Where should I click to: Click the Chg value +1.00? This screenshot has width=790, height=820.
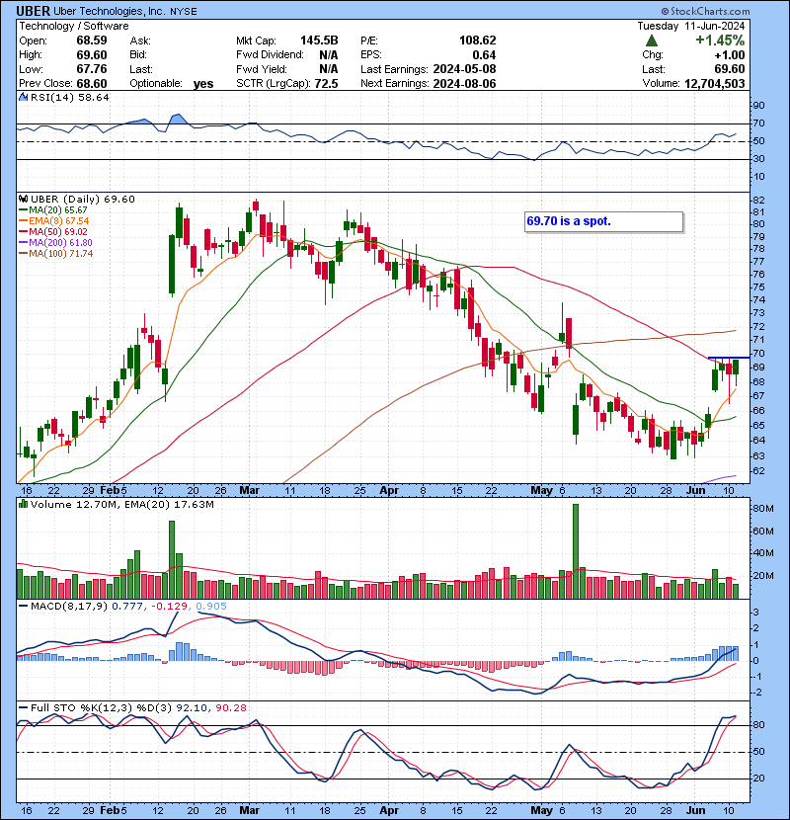(729, 55)
